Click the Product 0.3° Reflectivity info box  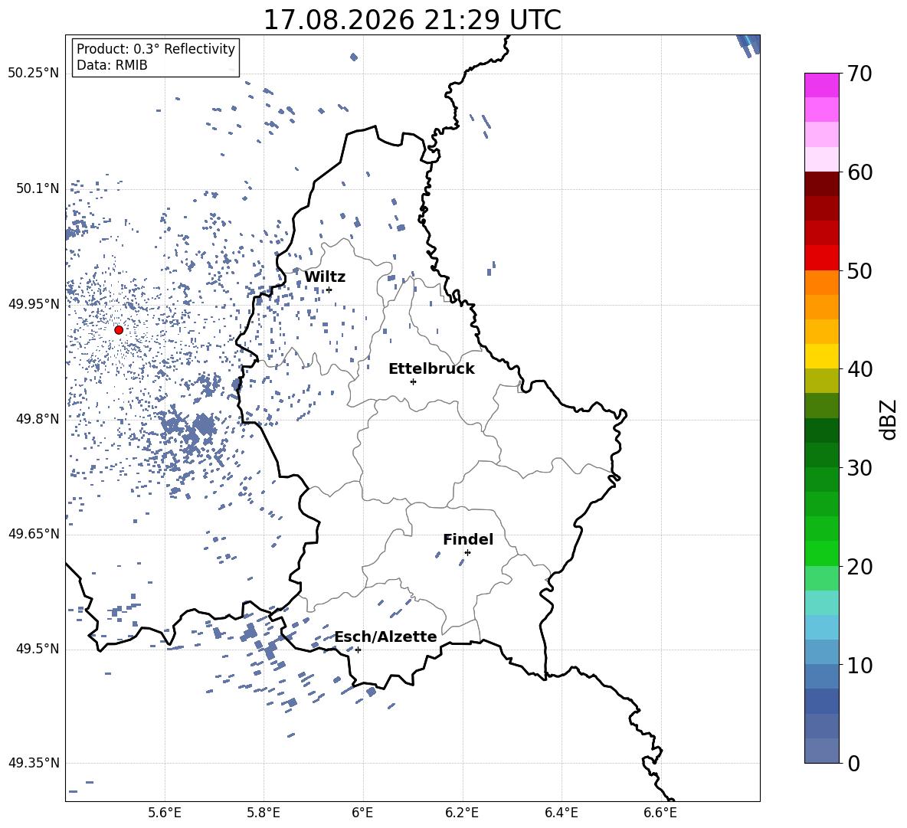click(156, 57)
